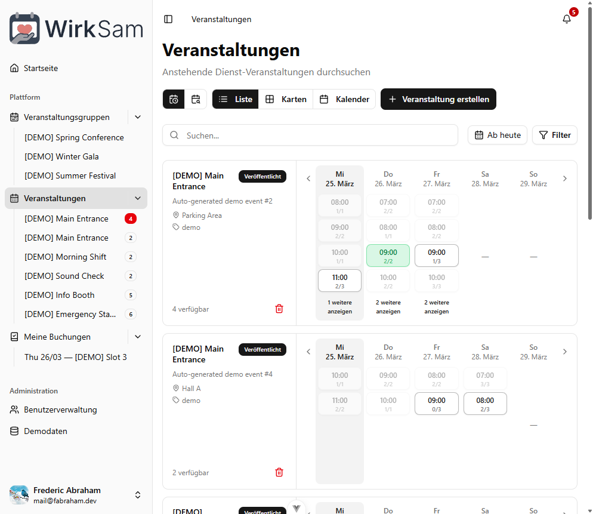Go to previous days in event #2 card
593x514 pixels.
click(x=308, y=178)
